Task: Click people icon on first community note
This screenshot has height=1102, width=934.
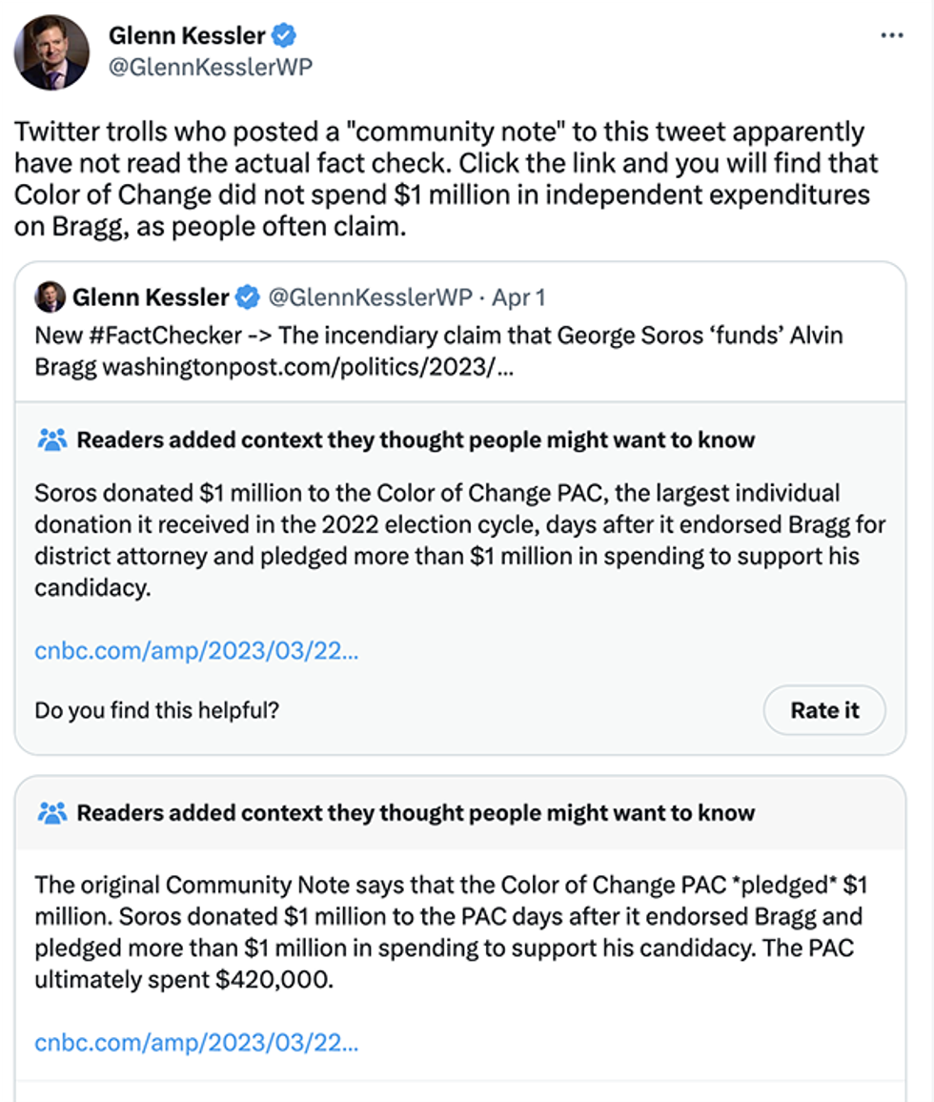Action: pos(52,439)
